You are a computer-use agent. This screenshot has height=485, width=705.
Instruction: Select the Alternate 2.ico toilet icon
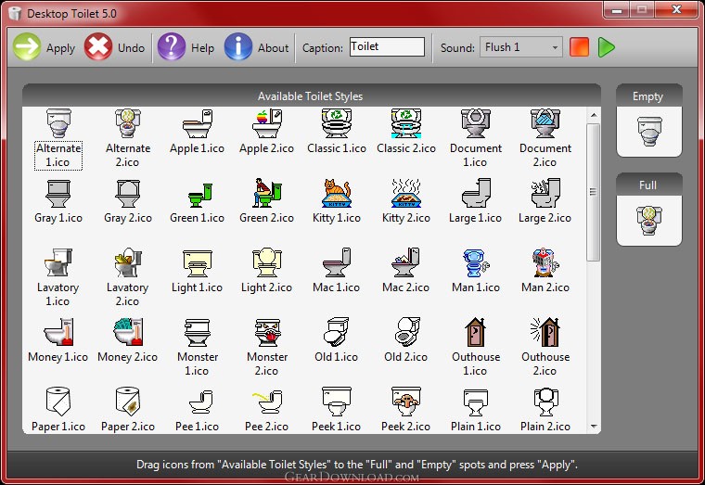click(128, 123)
